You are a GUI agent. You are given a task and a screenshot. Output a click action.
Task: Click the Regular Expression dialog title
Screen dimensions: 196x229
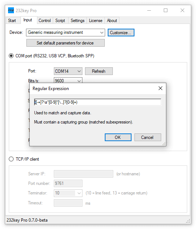51,89
